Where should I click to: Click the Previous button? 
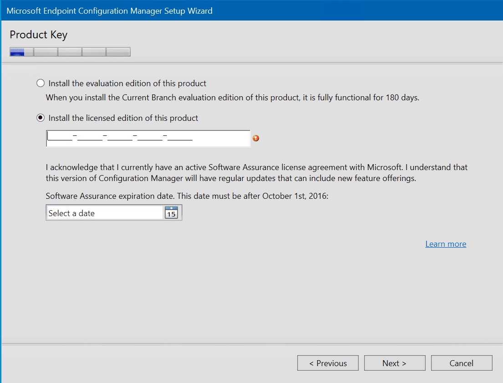pos(328,363)
